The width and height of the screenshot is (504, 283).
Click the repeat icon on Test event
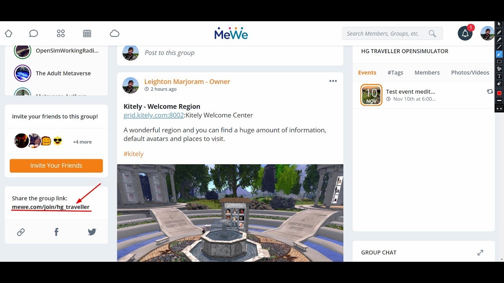[x=490, y=92]
